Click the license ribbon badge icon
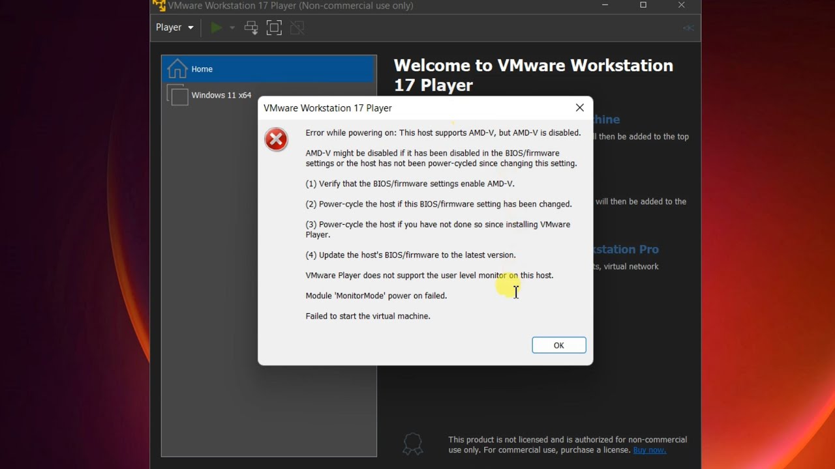Screen dimensions: 835x469 412,444
